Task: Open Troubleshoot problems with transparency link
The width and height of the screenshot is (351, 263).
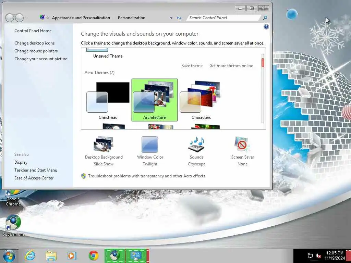Action: point(146,176)
